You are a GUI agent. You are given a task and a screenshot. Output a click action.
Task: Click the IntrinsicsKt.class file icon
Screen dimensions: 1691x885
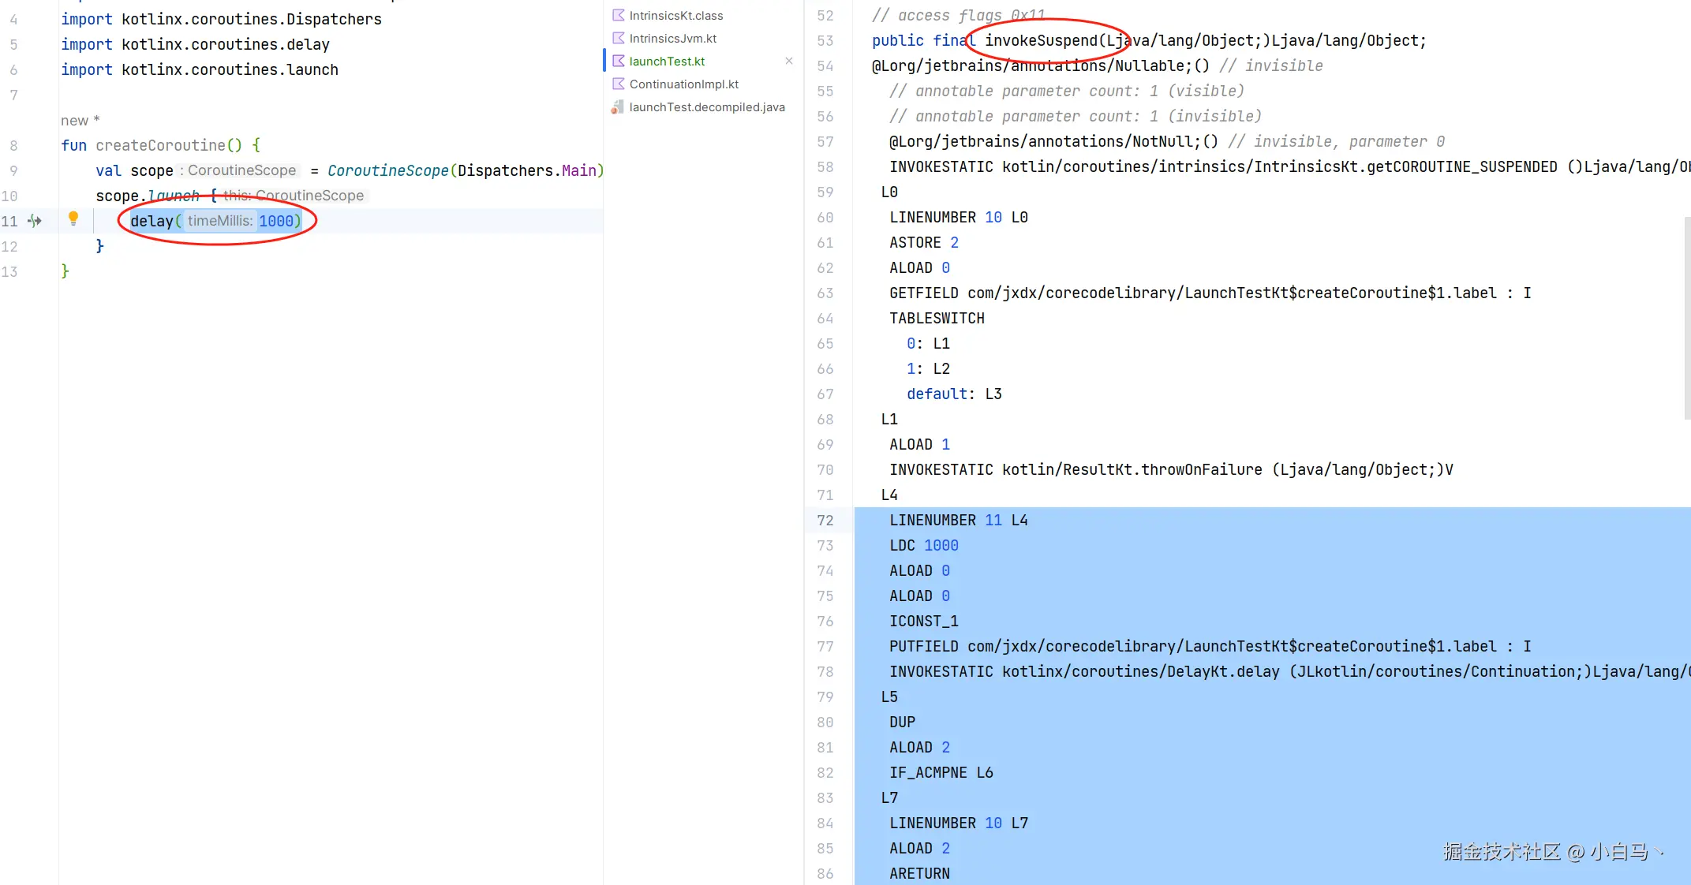click(x=619, y=15)
